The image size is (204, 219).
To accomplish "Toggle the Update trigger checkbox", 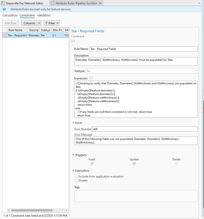I will (x=134, y=163).
